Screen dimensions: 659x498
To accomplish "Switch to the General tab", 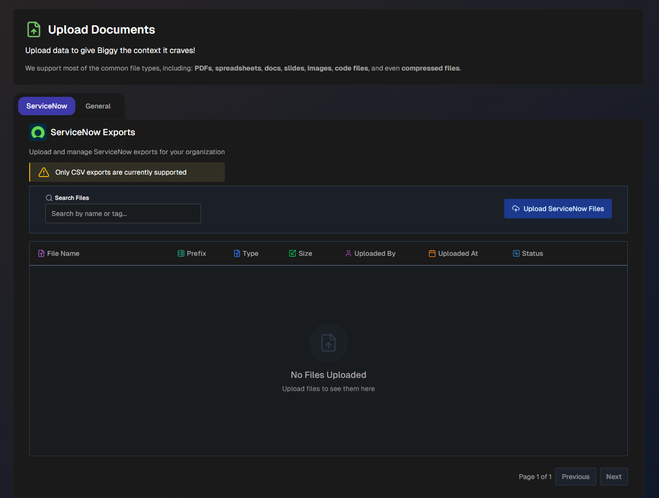I will [x=98, y=106].
